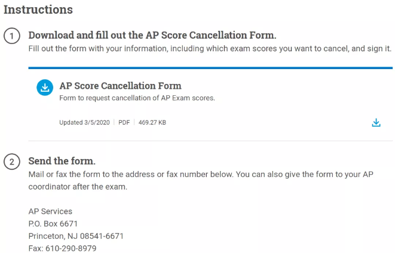Click the blue divider bar above the form card

210,69
